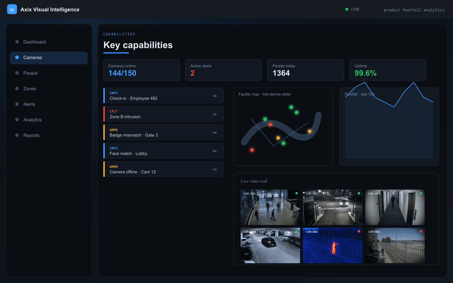Select the Zone B intrusion alert
The width and height of the screenshot is (453, 283).
tap(164, 114)
